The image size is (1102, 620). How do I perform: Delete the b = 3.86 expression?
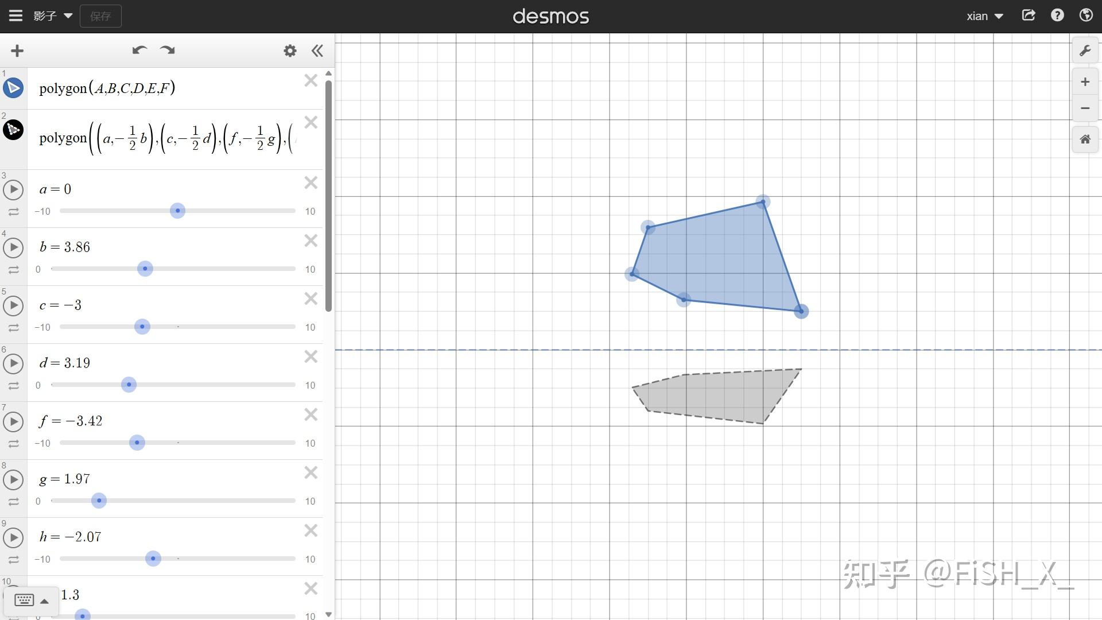(x=311, y=241)
